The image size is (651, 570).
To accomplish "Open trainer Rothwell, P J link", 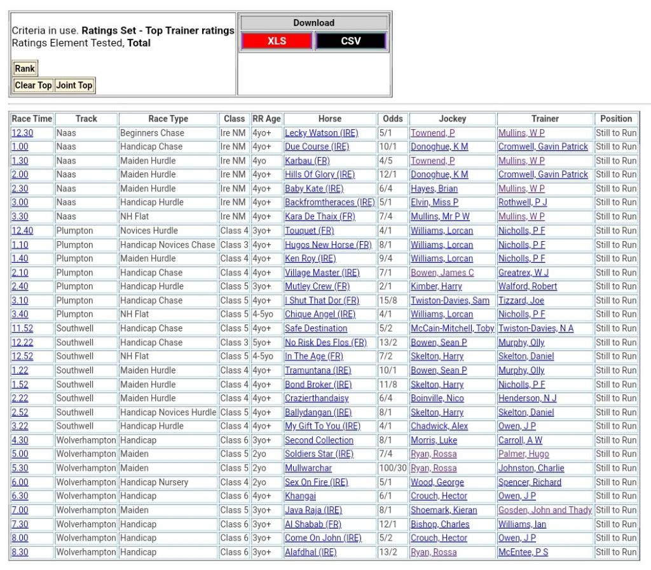I will click(x=523, y=202).
